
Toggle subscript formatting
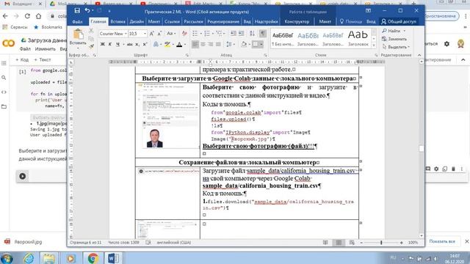click(137, 44)
